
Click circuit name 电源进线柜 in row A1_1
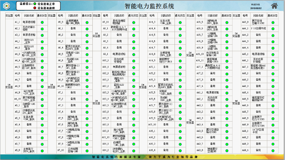(x=29, y=22)
